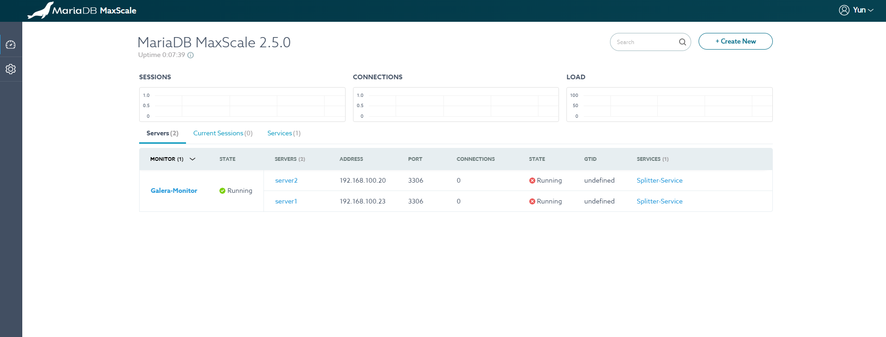886x337 pixels.
Task: Click the Running state text of server2
Action: (x=549, y=180)
